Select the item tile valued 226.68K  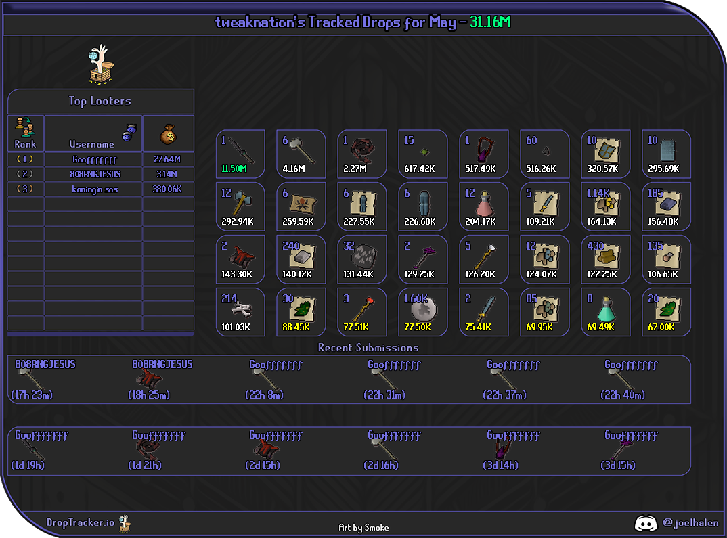[423, 206]
